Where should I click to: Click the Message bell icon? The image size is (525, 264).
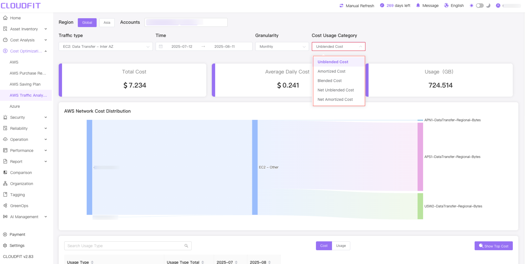[418, 5]
